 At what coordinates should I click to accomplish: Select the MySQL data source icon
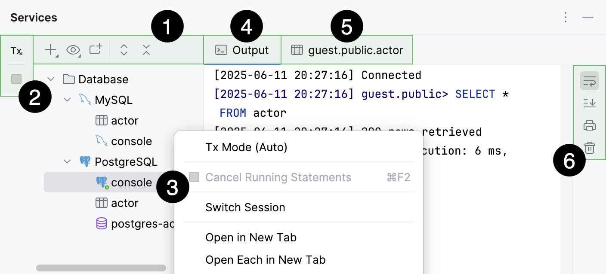pos(86,99)
